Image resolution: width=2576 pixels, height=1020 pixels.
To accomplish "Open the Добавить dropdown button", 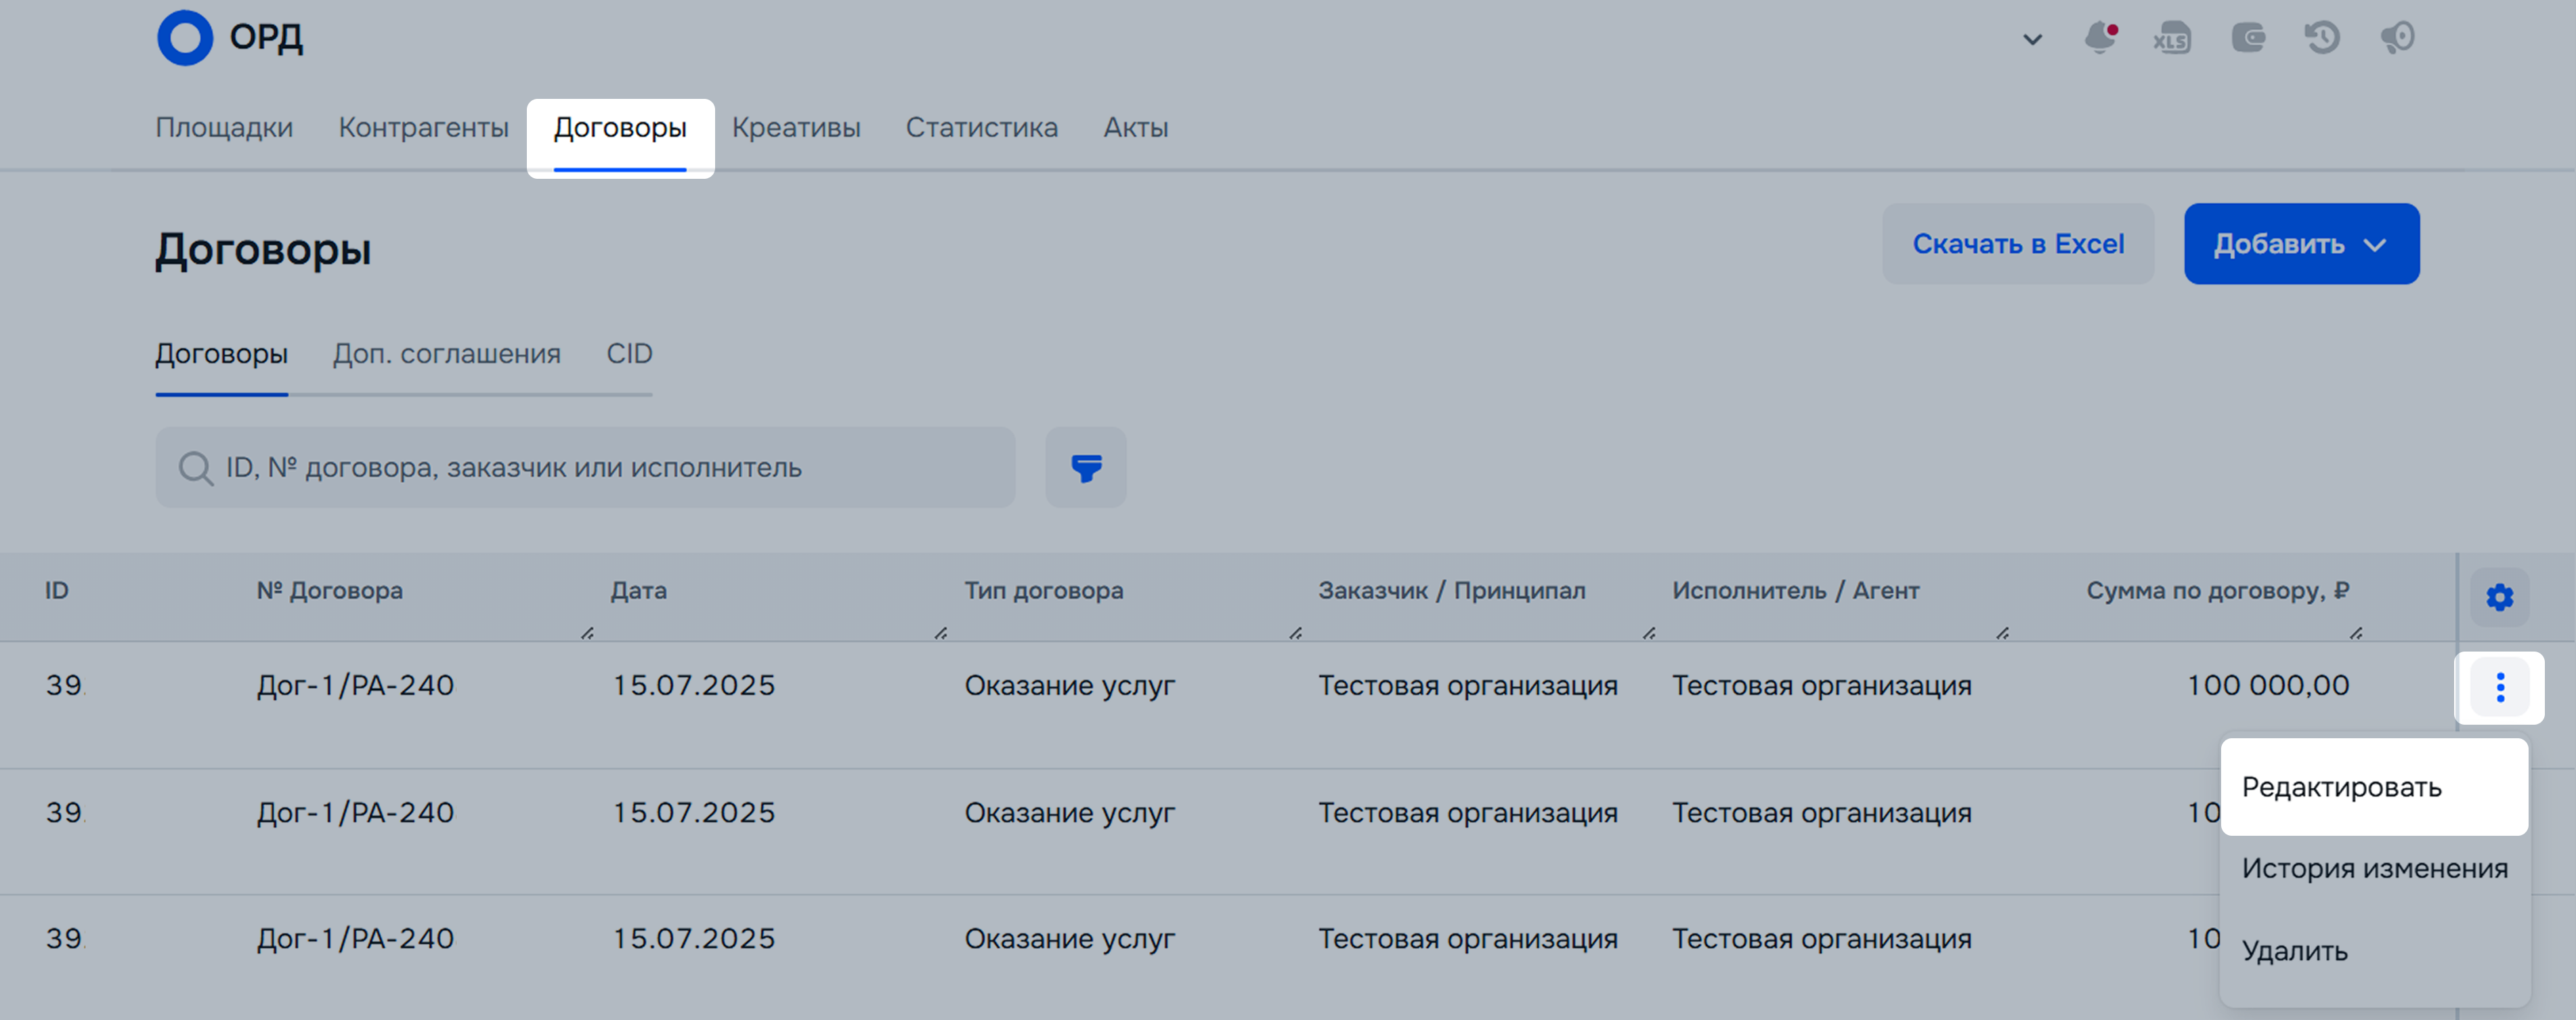I will click(x=2301, y=244).
